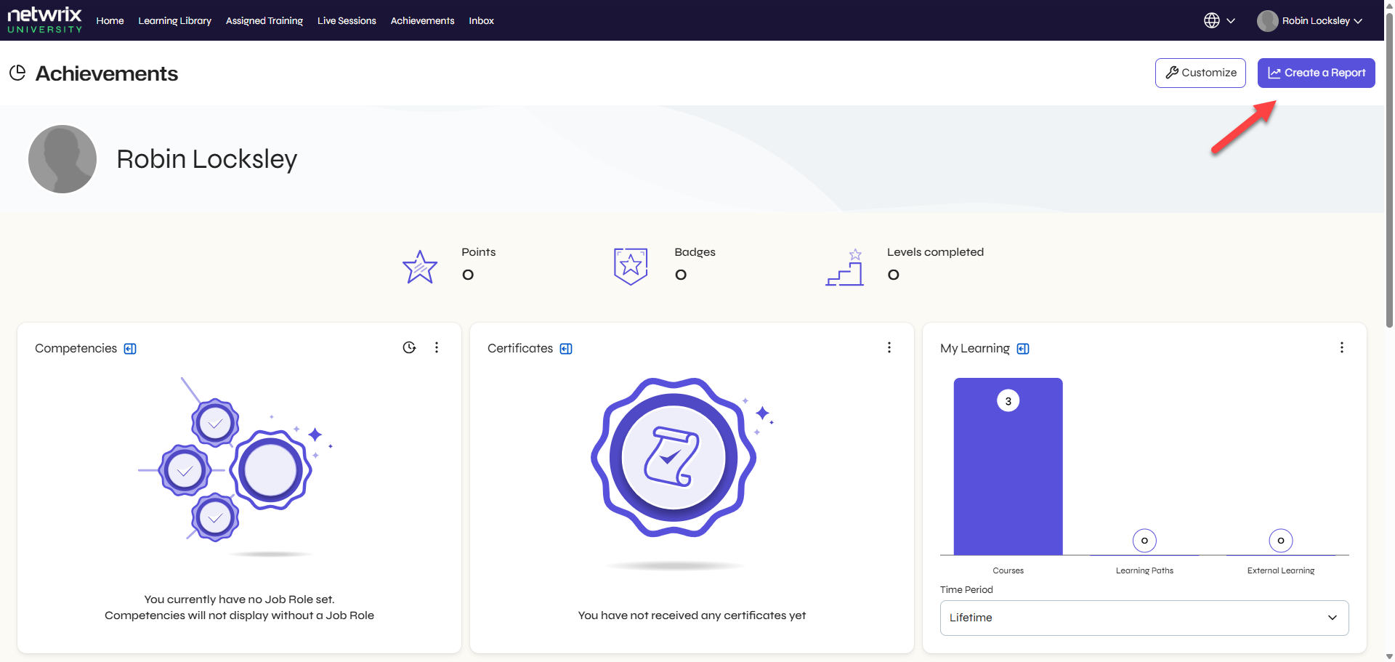Open the Inbox menu item
1395x662 pixels.
coord(481,20)
